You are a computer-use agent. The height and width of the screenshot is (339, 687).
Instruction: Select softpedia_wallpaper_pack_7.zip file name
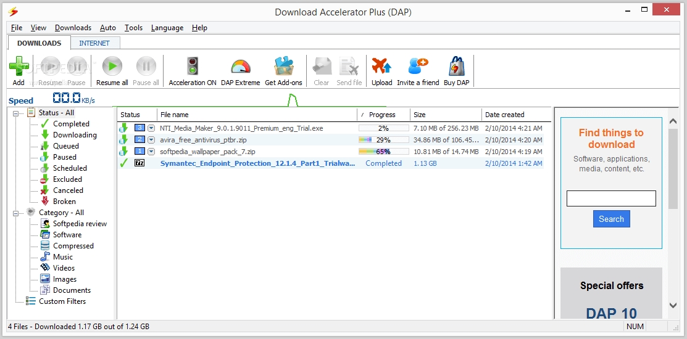[207, 152]
